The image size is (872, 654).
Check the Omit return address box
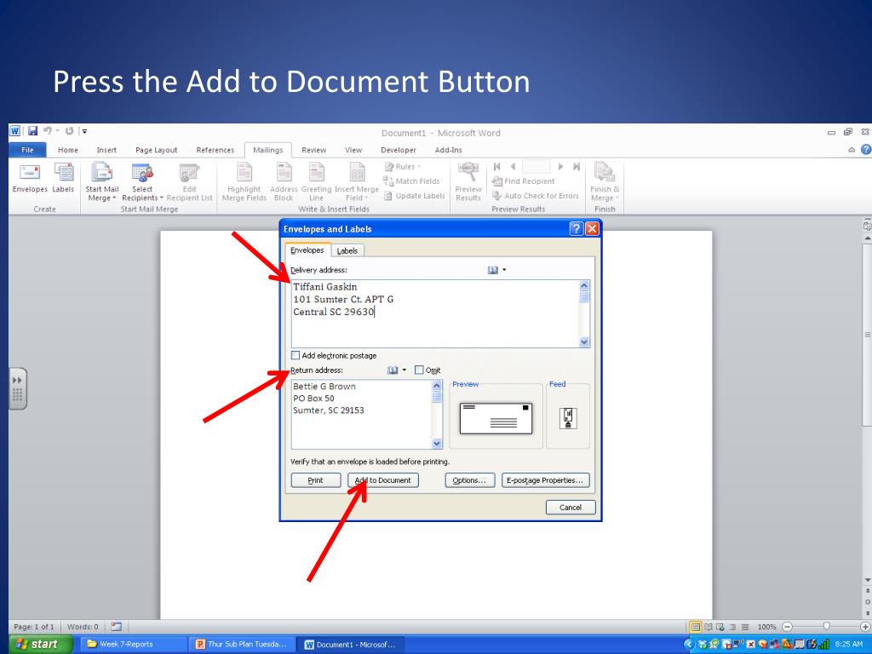pyautogui.click(x=419, y=370)
